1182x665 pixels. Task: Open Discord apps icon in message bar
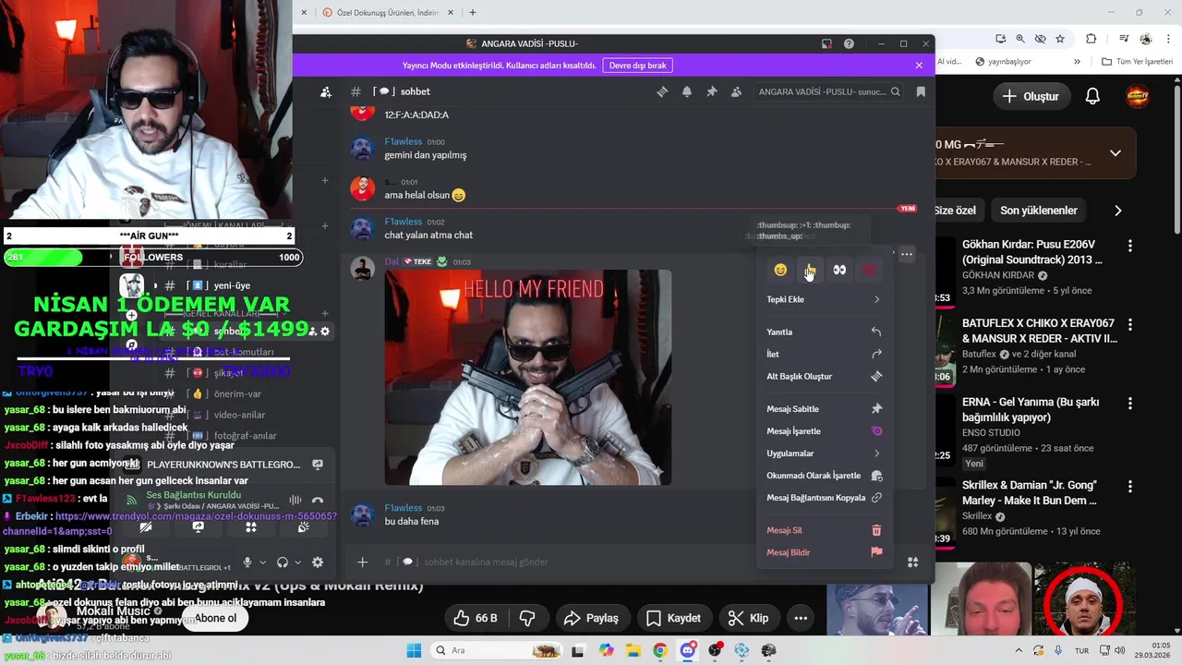click(x=912, y=562)
